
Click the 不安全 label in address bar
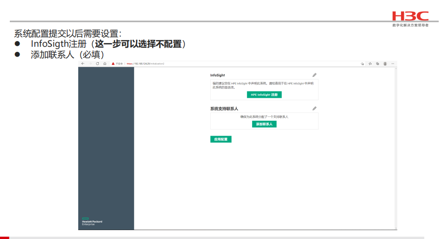click(x=119, y=64)
